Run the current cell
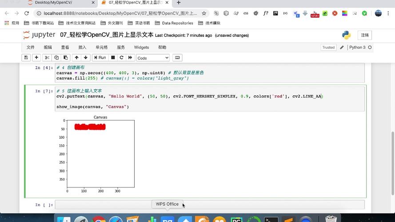 100,58
